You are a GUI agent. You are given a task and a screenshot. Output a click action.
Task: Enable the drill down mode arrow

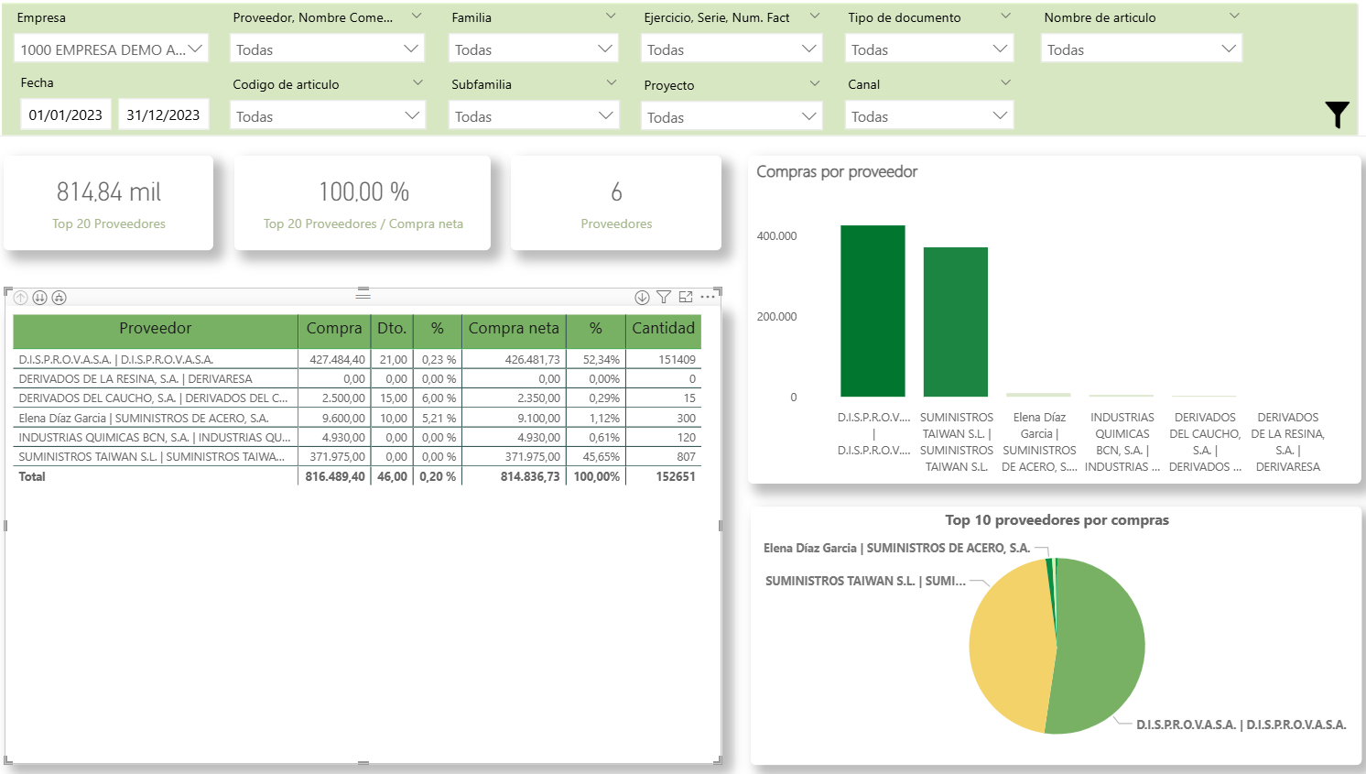pyautogui.click(x=642, y=298)
